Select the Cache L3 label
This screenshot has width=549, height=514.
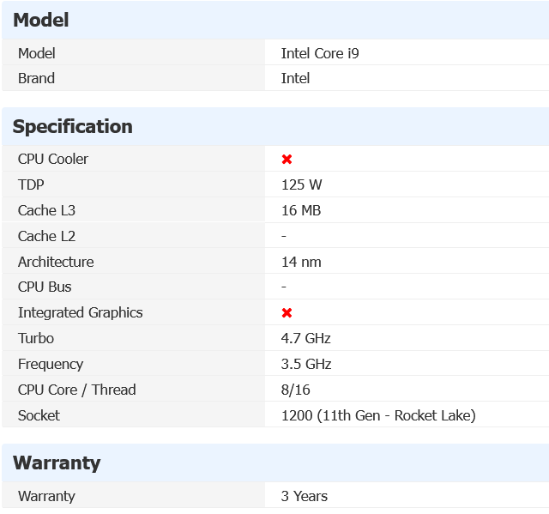pos(46,210)
